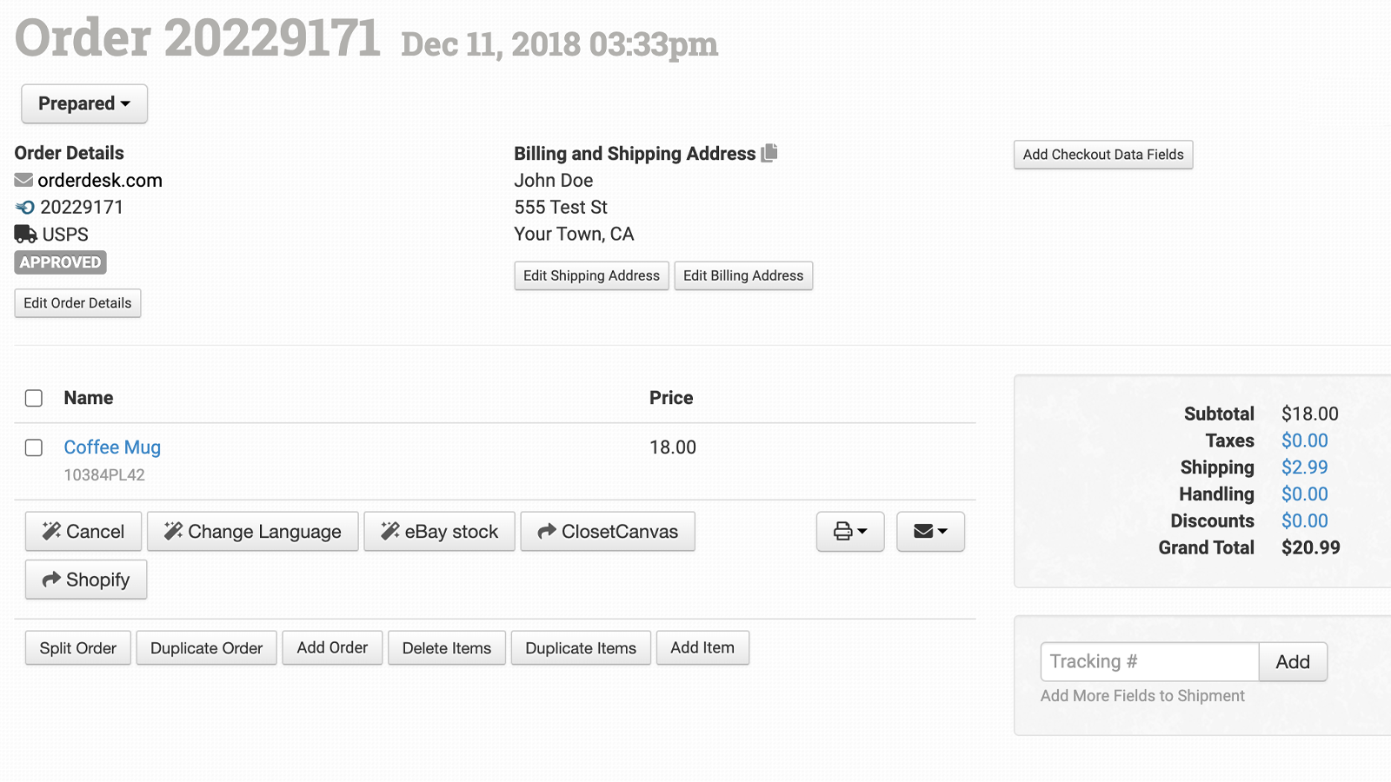Open the print dropdown menu
This screenshot has height=782, width=1391.
[849, 531]
